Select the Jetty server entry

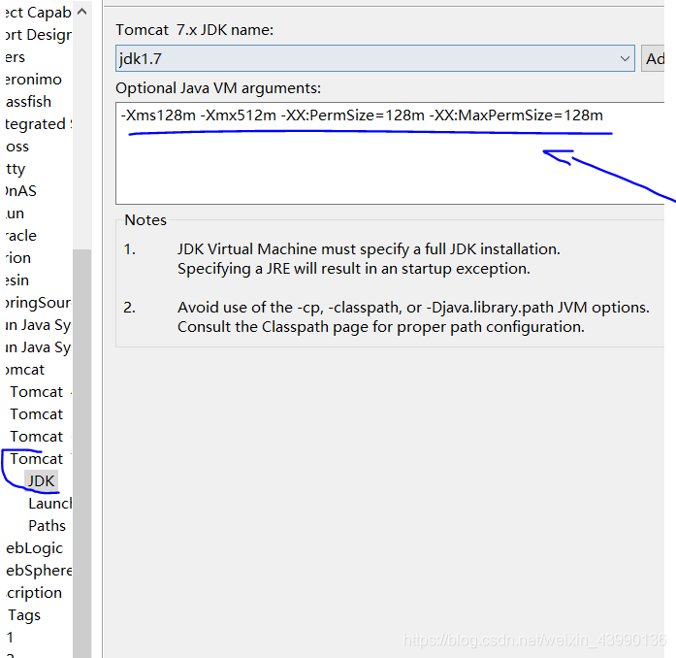click(16, 169)
